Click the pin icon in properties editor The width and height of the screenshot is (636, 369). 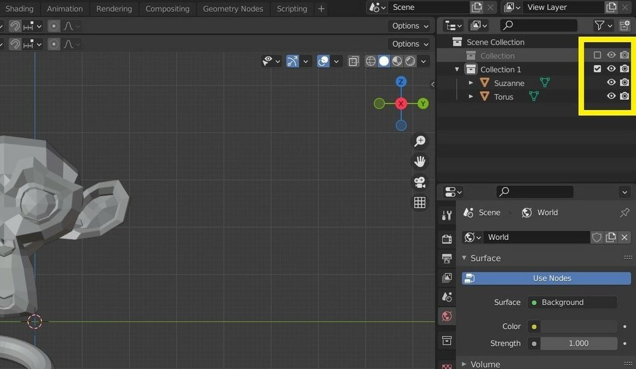[x=624, y=212]
